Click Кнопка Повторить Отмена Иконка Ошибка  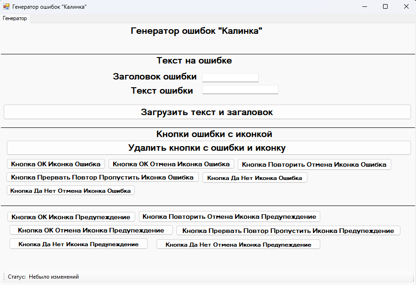[x=314, y=164]
